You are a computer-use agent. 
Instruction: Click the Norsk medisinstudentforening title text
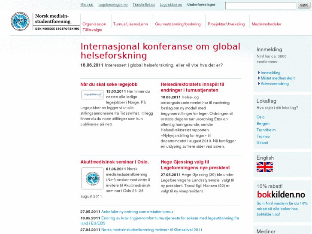click(x=53, y=18)
